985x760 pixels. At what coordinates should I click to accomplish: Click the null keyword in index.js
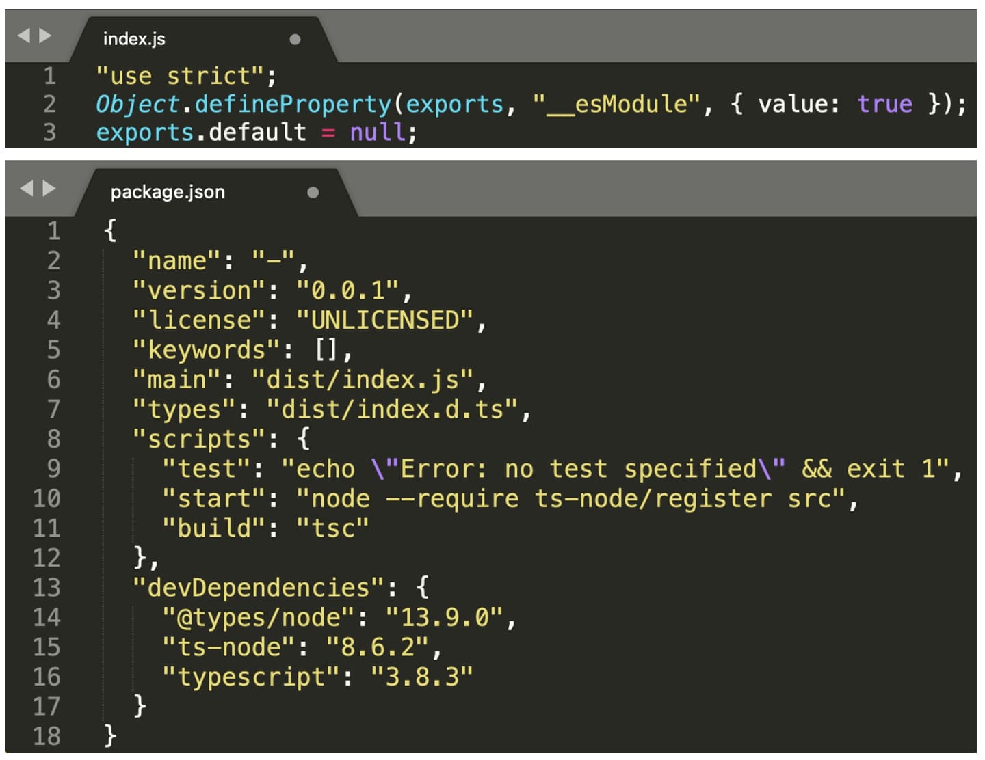[378, 132]
